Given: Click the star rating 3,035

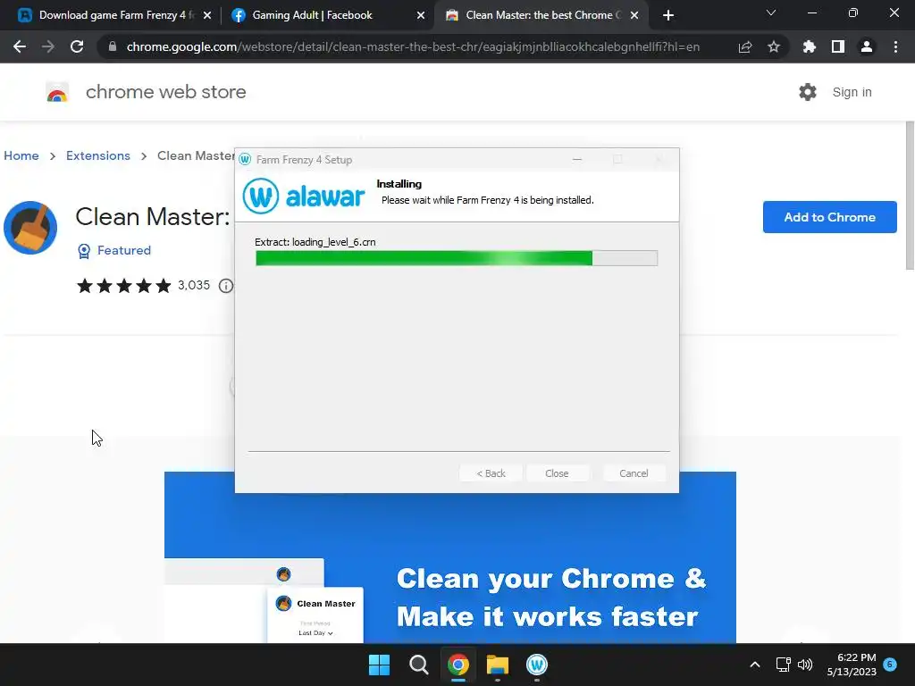Looking at the screenshot, I should 144,285.
